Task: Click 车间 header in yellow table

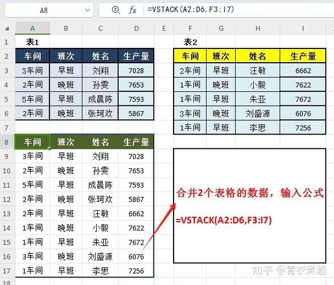Action: coord(190,56)
